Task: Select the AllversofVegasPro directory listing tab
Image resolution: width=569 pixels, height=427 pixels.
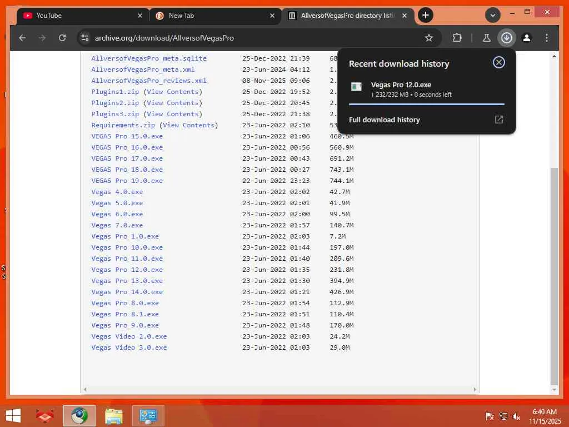Action: [348, 16]
